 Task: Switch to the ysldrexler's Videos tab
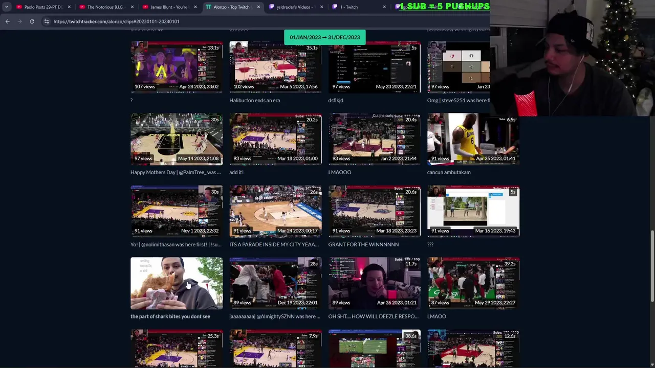295,7
